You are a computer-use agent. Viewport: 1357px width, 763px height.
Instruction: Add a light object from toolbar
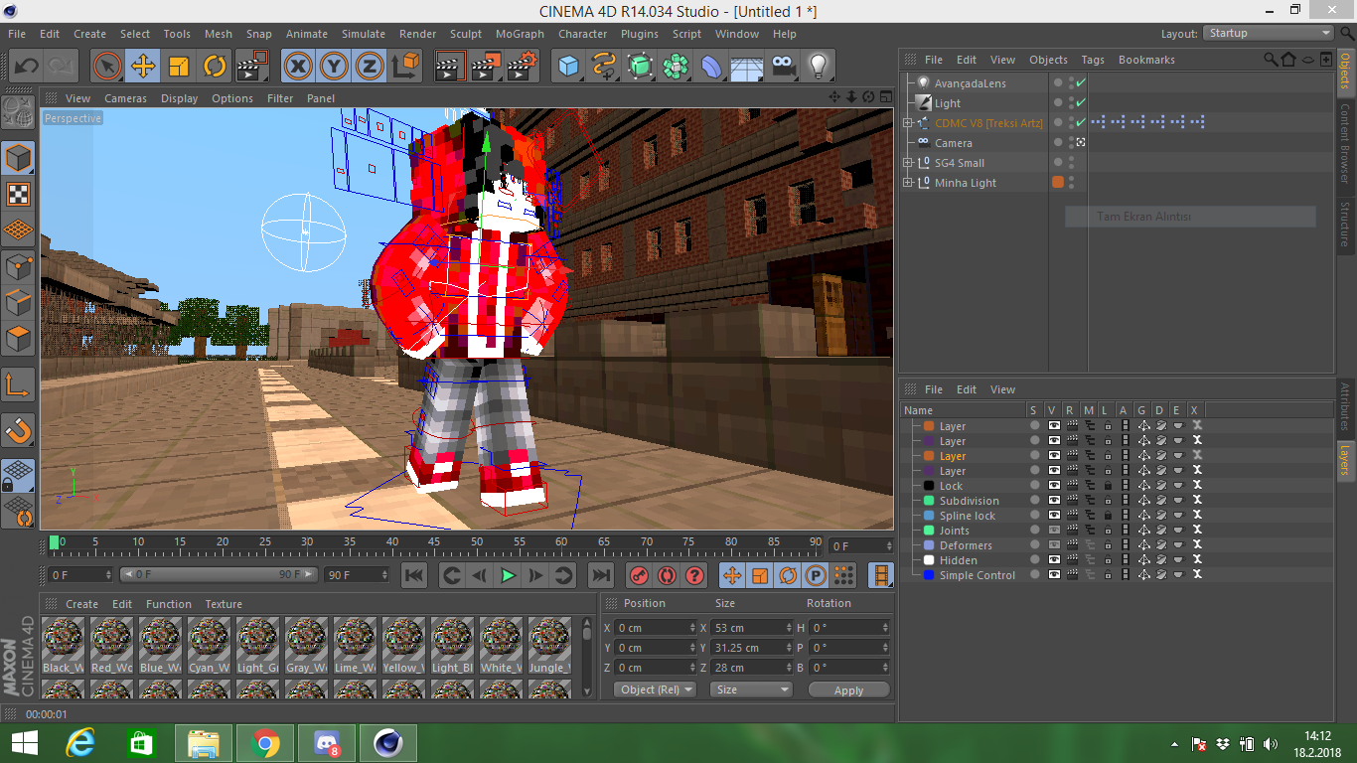(819, 67)
